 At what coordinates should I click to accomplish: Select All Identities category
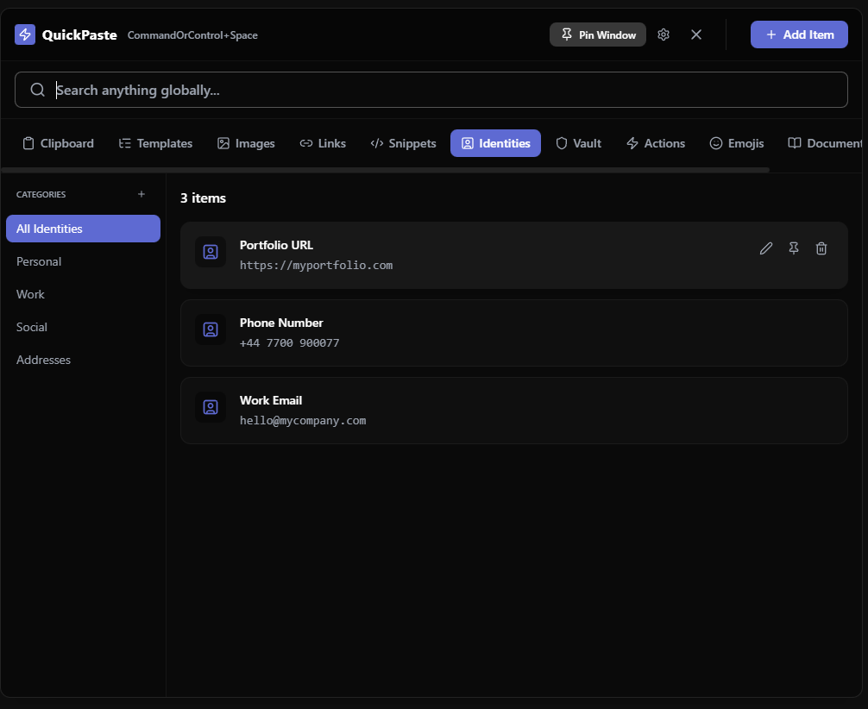click(x=83, y=229)
